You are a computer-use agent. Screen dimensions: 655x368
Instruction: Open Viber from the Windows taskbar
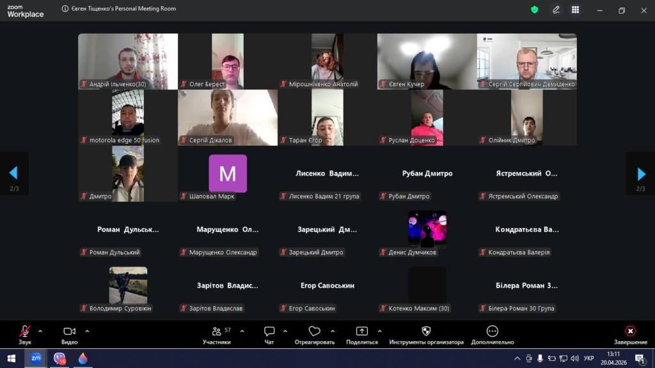59,358
